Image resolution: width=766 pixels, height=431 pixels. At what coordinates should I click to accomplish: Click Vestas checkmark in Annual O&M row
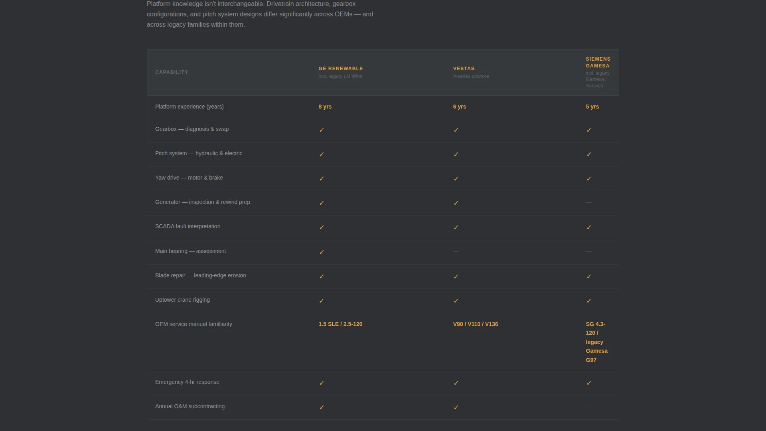pos(456,407)
